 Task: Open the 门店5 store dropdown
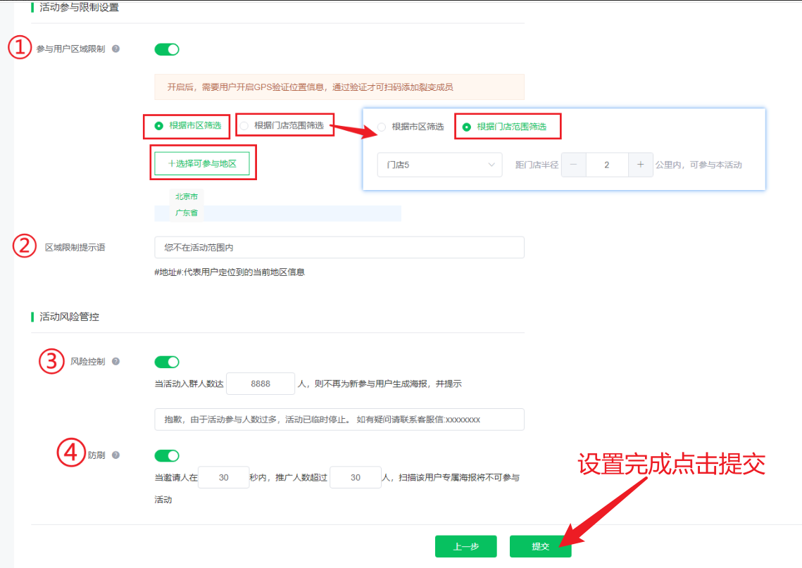coord(439,164)
